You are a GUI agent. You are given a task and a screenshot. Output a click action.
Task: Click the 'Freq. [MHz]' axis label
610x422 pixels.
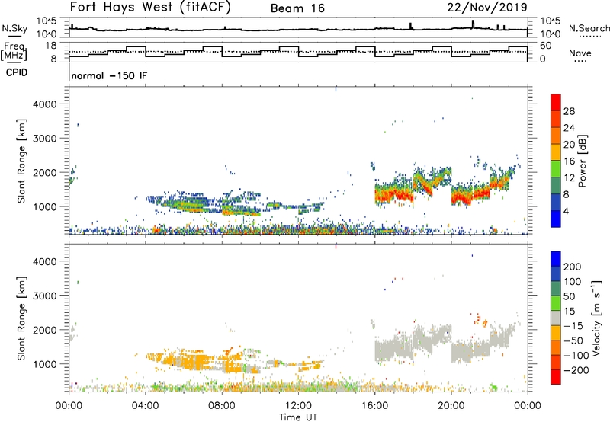(x=14, y=51)
